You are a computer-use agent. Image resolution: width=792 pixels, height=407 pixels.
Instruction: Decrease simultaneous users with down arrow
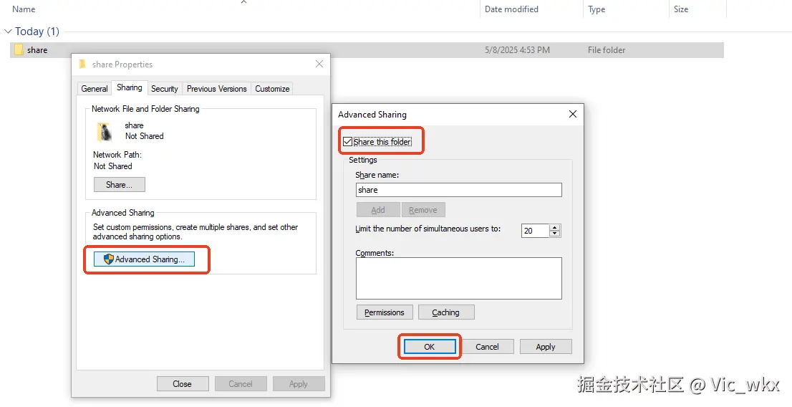pos(556,234)
